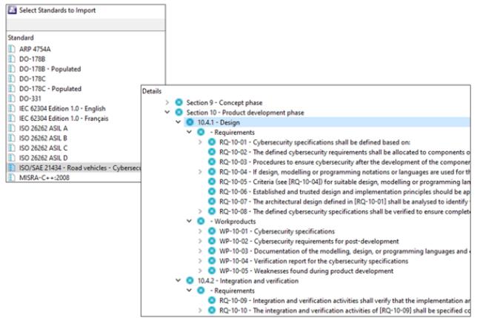
Task: Click the document icon beside DO-331
Action: point(12,99)
